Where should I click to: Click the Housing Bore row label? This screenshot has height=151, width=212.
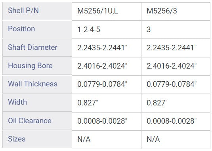click(x=37, y=66)
